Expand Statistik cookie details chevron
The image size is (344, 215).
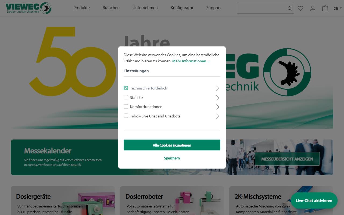pos(218,98)
